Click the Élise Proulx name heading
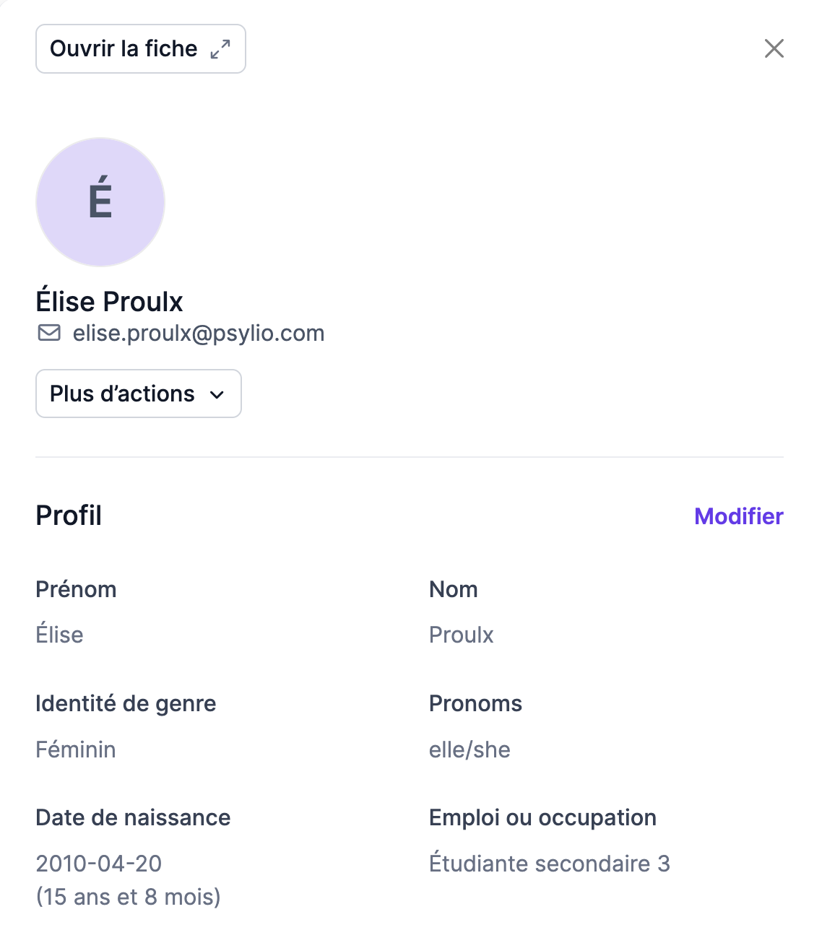Image resolution: width=822 pixels, height=943 pixels. (110, 301)
